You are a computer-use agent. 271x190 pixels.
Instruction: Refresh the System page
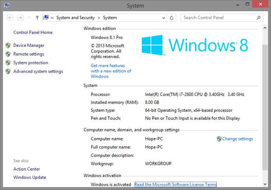[x=172, y=18]
